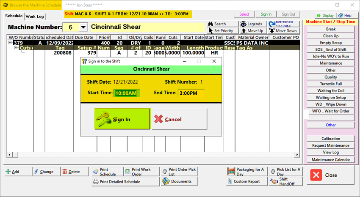The image size is (360, 197).
Task: Edit the Start Time field
Action: click(x=127, y=93)
